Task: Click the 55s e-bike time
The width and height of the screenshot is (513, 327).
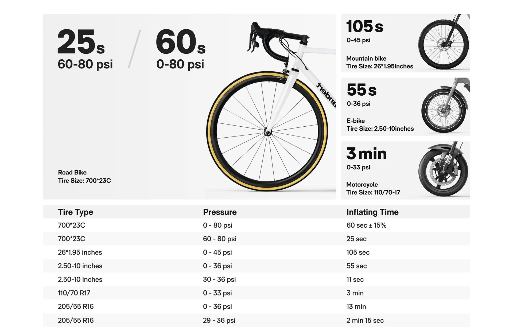Action: 362,90
